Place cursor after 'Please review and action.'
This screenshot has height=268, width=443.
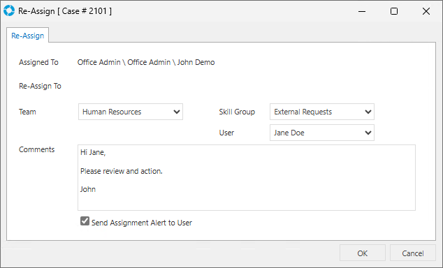coord(164,171)
